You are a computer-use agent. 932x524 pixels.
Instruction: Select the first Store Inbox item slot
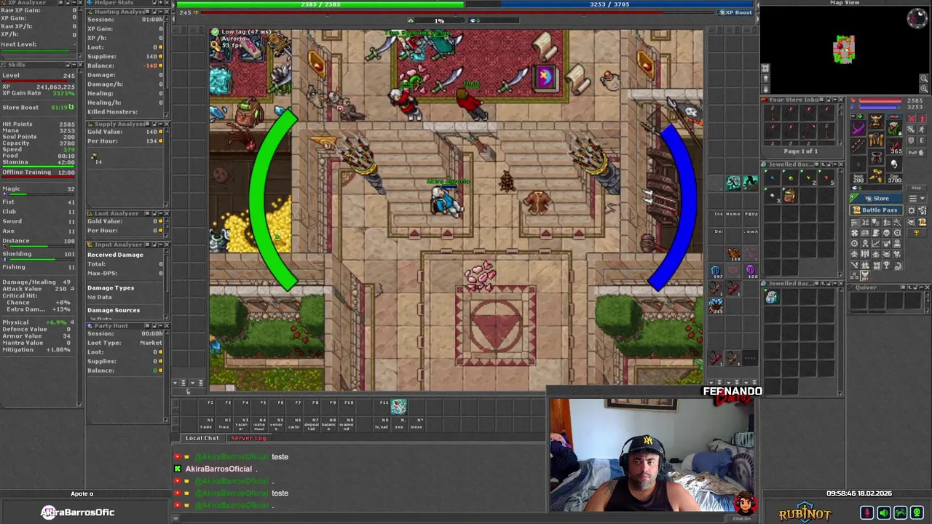pyautogui.click(x=772, y=113)
